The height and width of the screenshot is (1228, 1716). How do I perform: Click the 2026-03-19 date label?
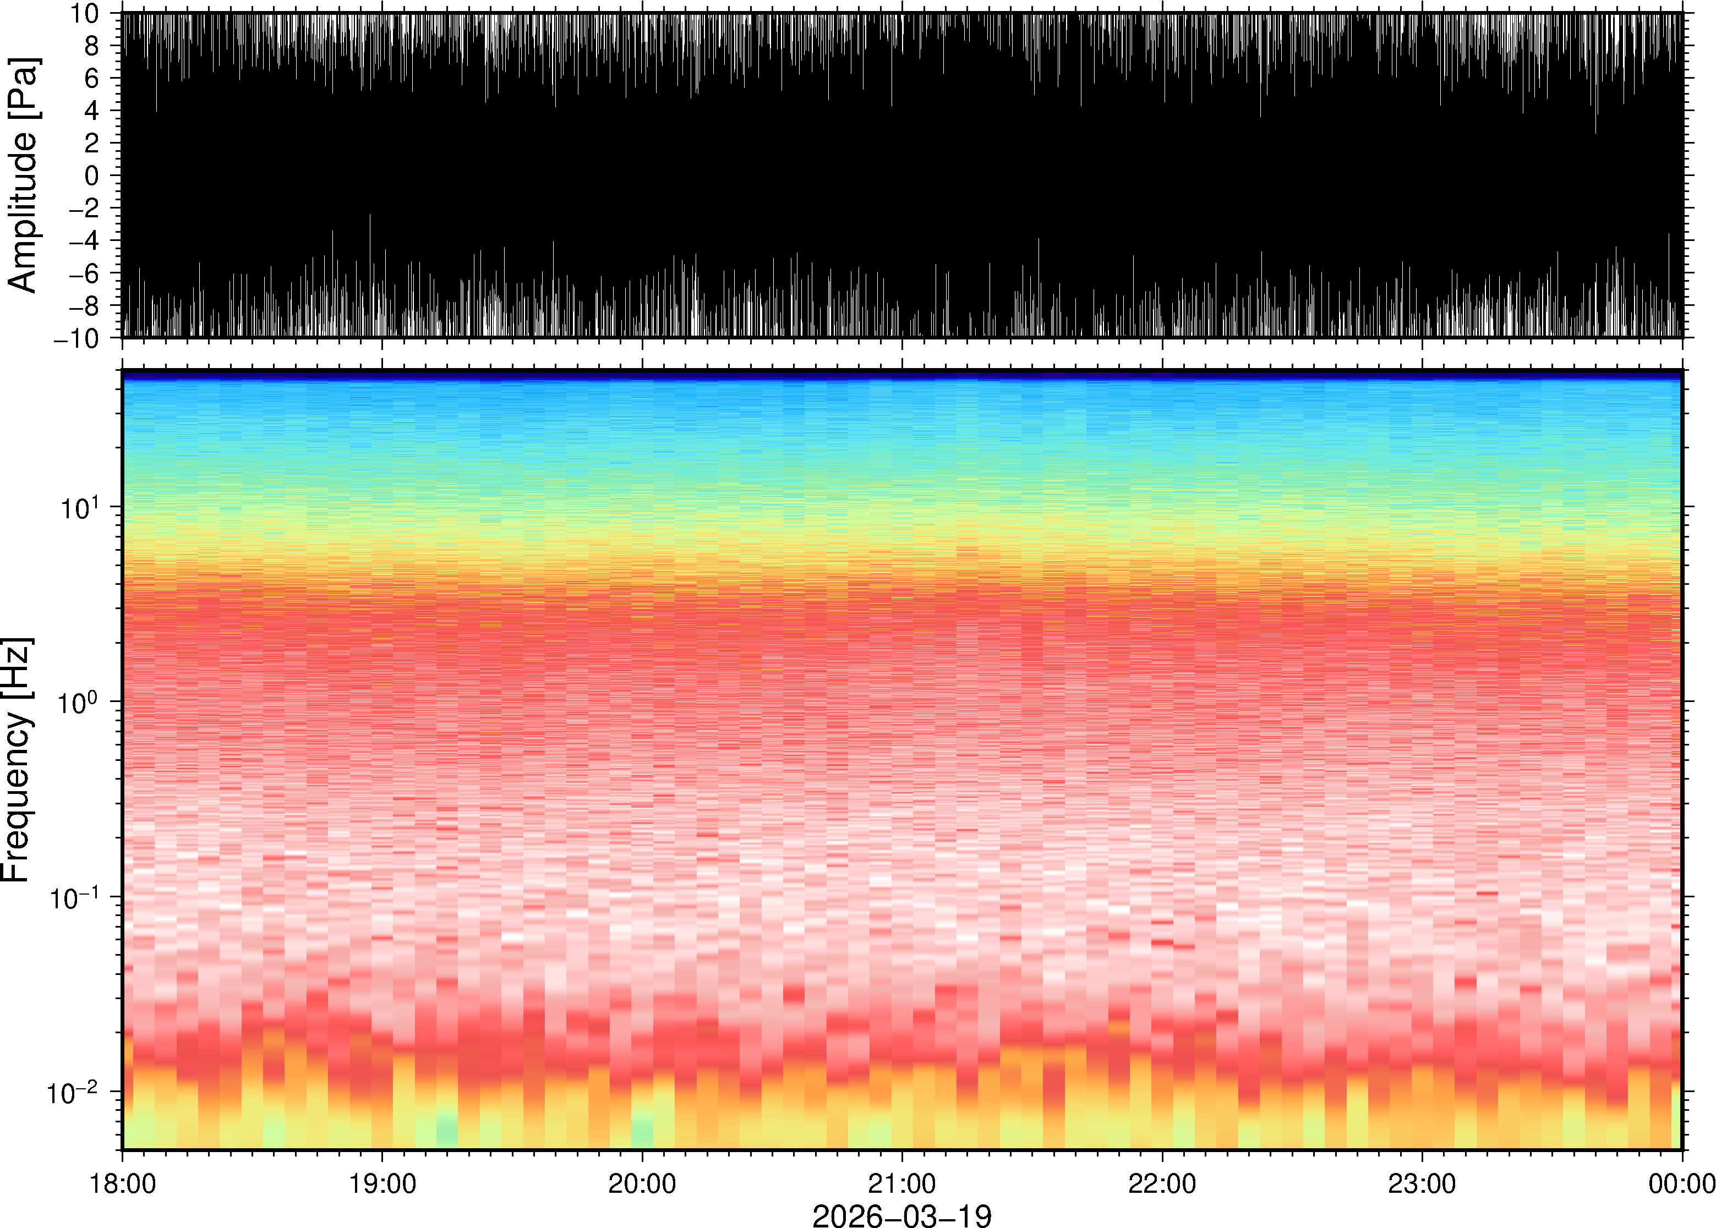coord(901,1215)
